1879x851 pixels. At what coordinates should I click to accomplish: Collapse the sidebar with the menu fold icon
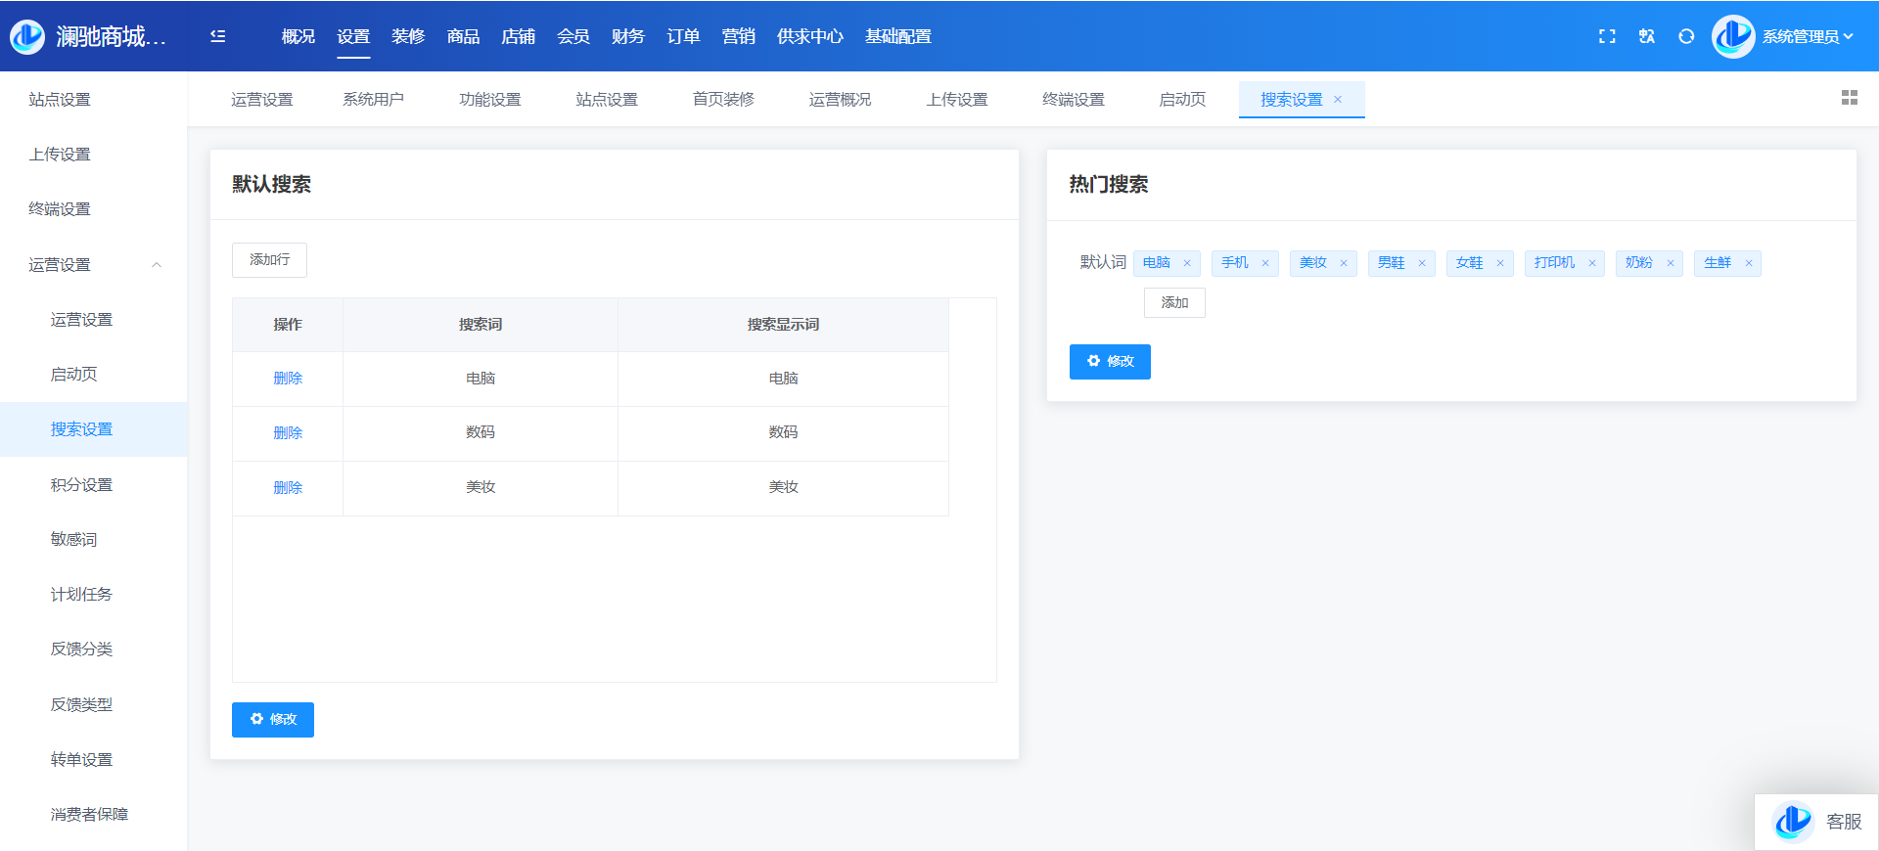point(218,36)
